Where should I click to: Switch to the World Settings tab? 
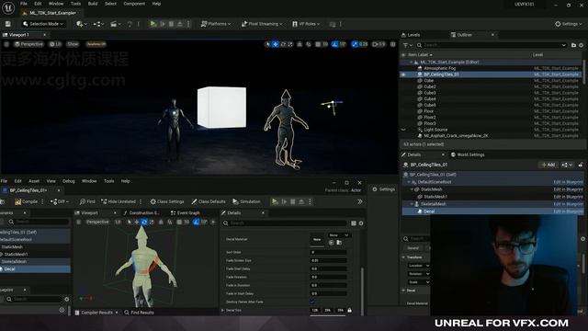[x=468, y=154]
